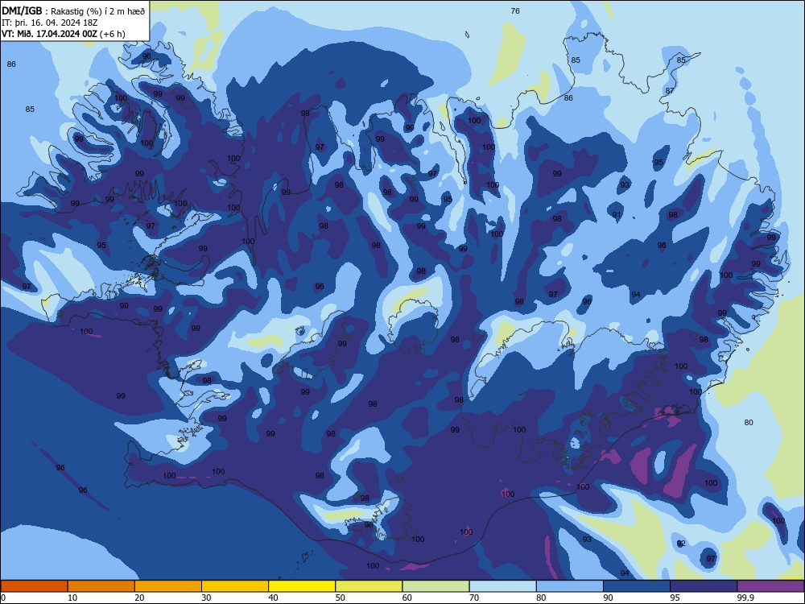Click the 95–99.9 dark navy legend swatch
Image resolution: width=805 pixels, height=604 pixels.
point(704,586)
